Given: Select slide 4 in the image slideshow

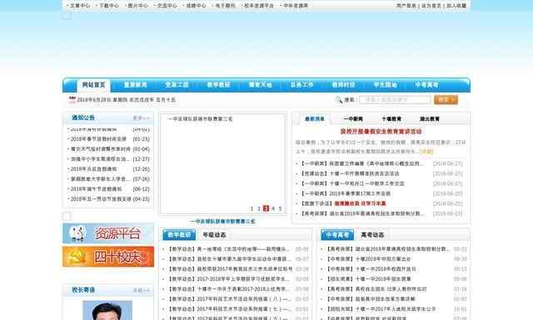Looking at the screenshot, I should tap(273, 208).
